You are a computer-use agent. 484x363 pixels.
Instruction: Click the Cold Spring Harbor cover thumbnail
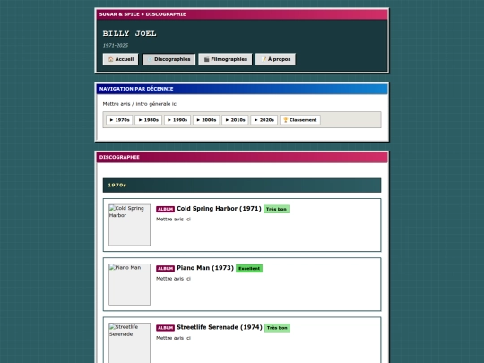coord(129,225)
